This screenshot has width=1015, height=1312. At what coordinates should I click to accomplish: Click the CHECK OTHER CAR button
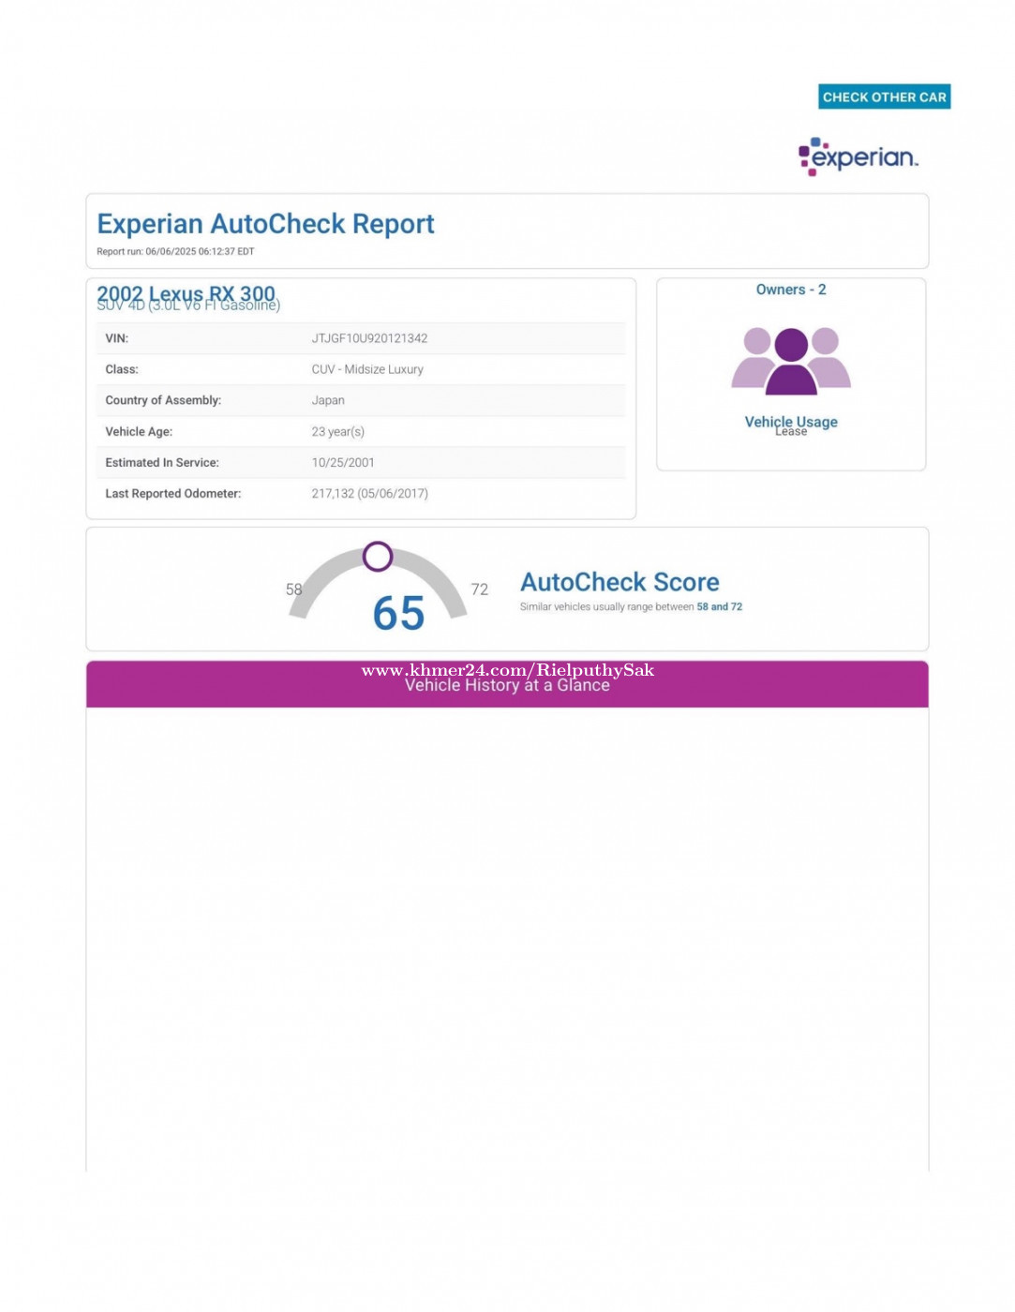pos(884,97)
